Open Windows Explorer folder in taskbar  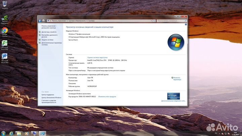click(x=19, y=134)
